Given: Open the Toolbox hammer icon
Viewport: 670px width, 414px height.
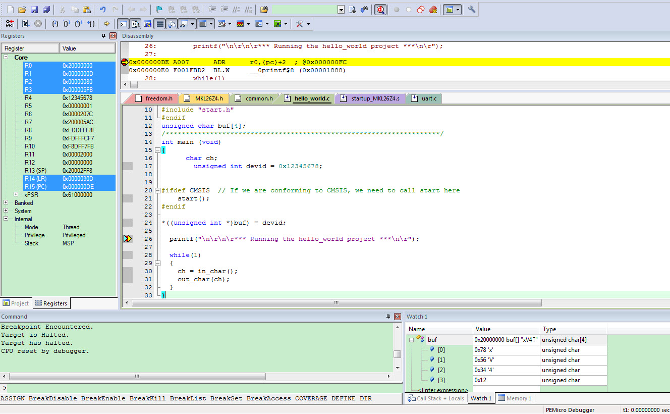Looking at the screenshot, I should [300, 24].
